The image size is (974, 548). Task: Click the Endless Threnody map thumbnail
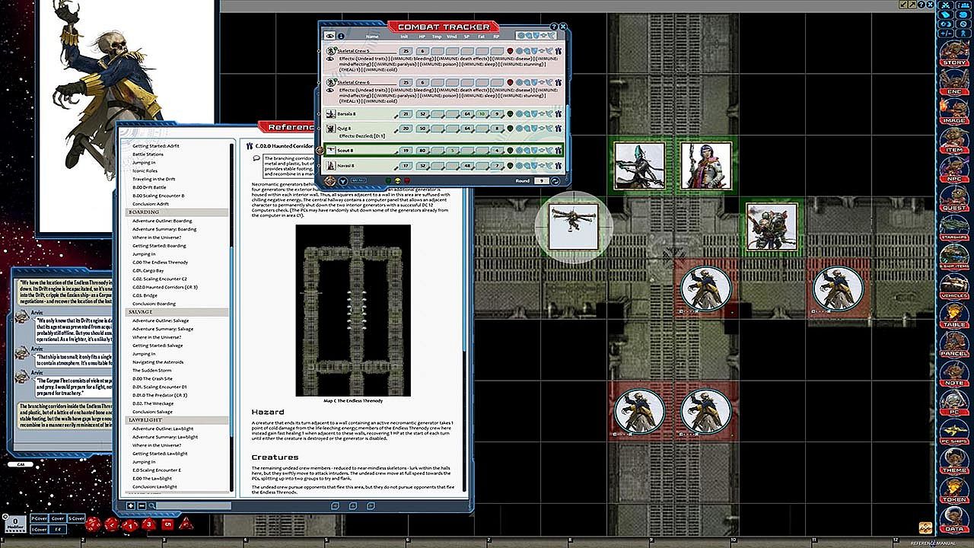coord(353,310)
